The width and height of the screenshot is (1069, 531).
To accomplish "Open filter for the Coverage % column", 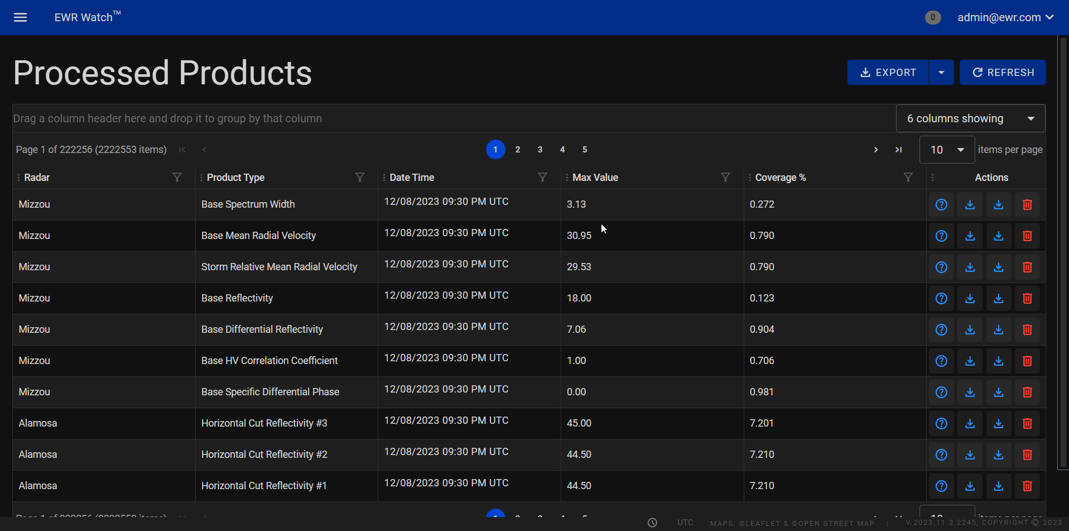I will click(908, 178).
